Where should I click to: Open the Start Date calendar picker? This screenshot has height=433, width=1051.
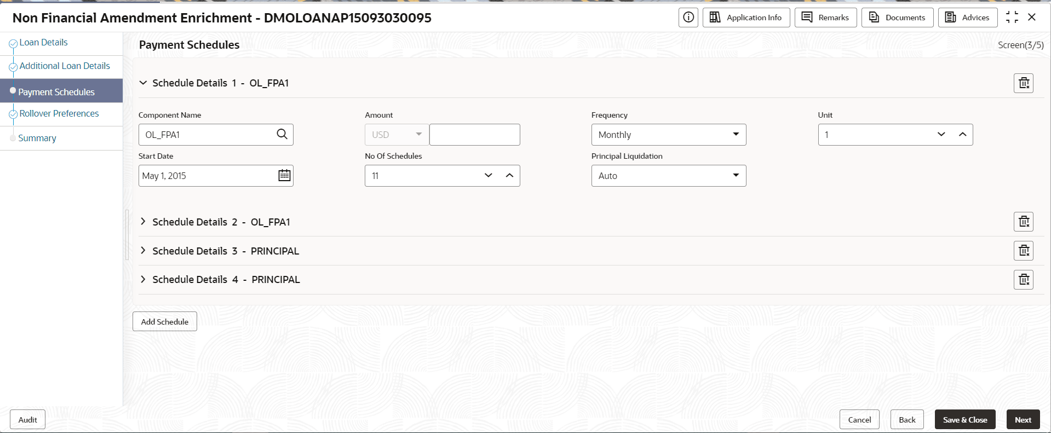point(284,176)
